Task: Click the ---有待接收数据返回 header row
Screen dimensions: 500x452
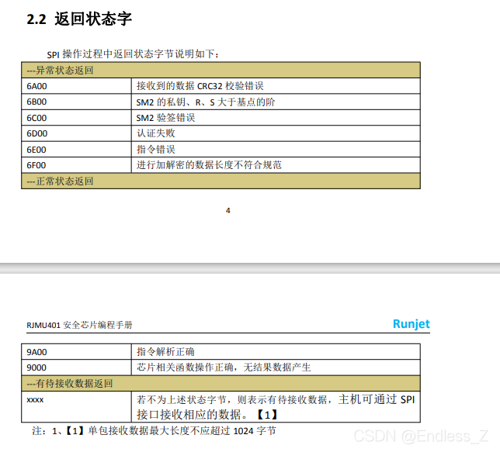Action: click(220, 383)
